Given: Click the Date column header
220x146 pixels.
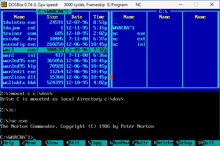Looking at the screenshot, I should click(77, 17).
